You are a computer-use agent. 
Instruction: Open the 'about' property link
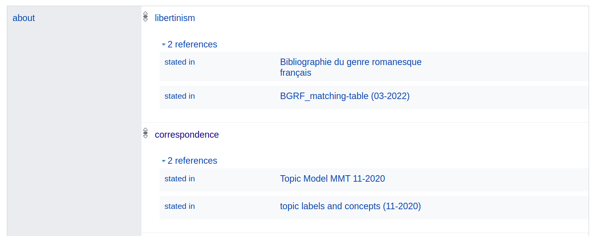pyautogui.click(x=24, y=18)
